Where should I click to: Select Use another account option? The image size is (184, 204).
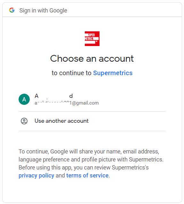click(x=92, y=121)
